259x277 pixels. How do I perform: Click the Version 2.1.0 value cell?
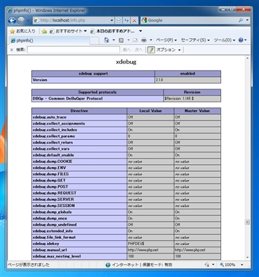188,80
